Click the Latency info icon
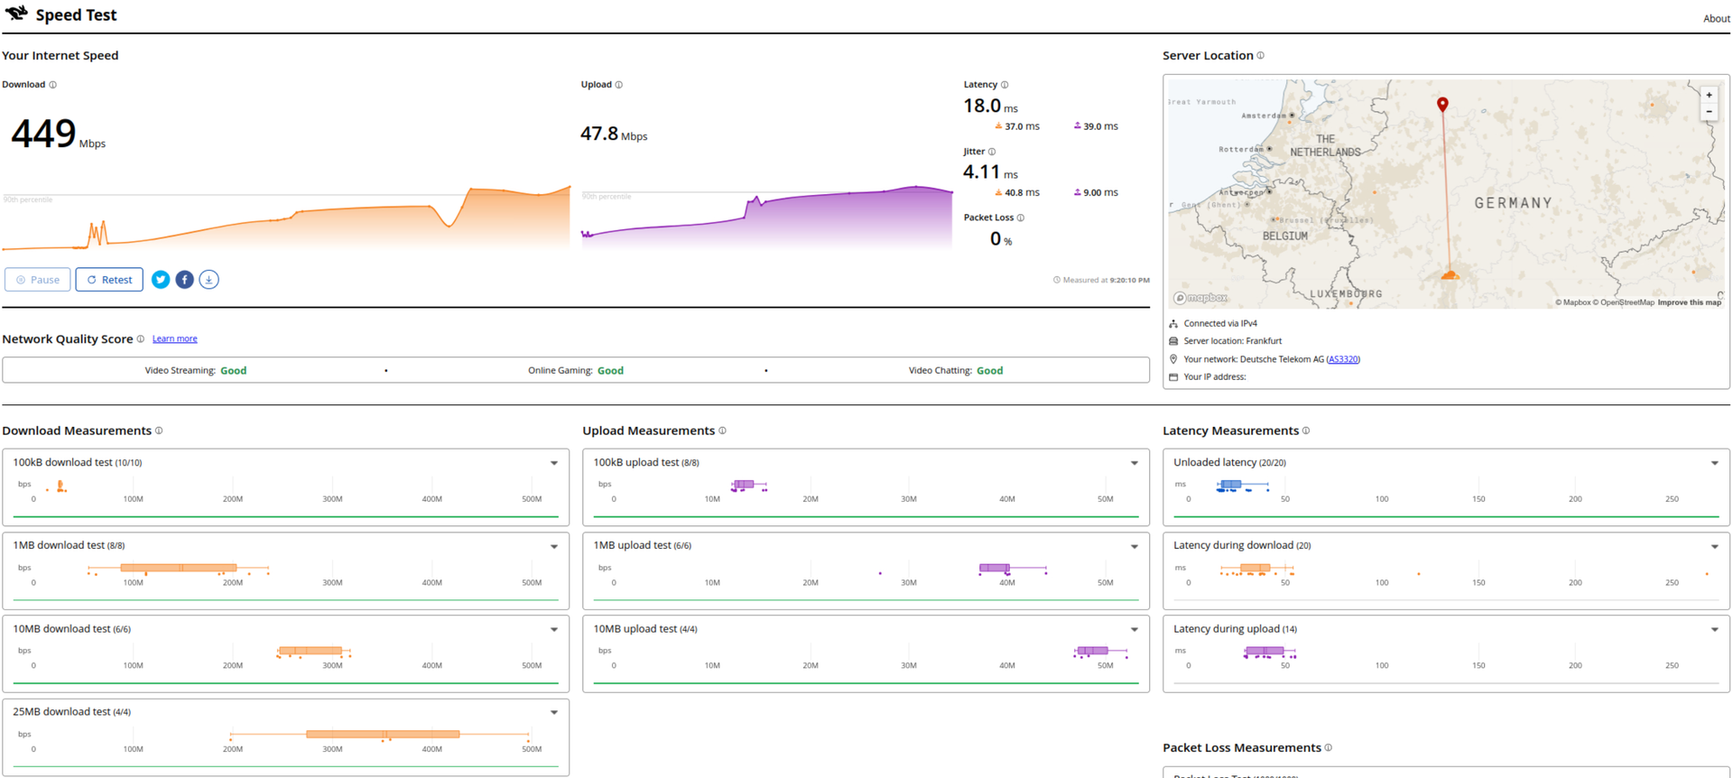Screen dimensions: 1733x778 click(x=1004, y=85)
